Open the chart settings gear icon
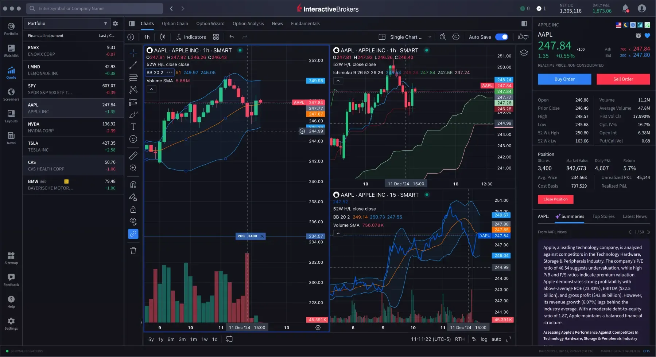The height and width of the screenshot is (357, 656). coord(455,37)
